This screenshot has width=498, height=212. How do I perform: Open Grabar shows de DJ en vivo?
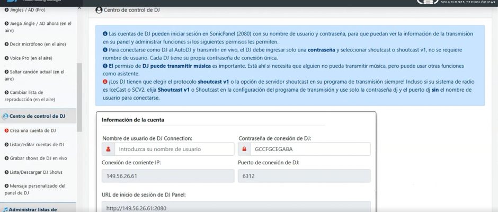(x=36, y=158)
